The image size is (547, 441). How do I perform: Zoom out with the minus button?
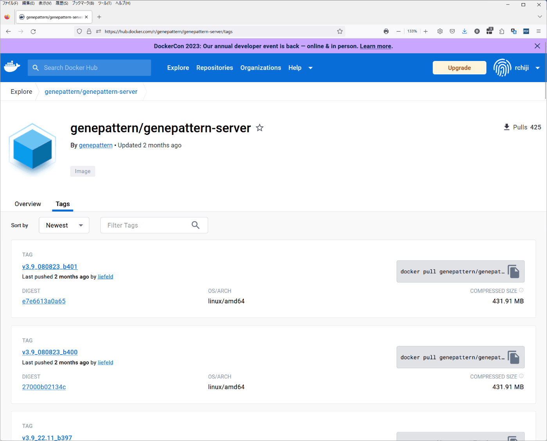[x=399, y=31]
